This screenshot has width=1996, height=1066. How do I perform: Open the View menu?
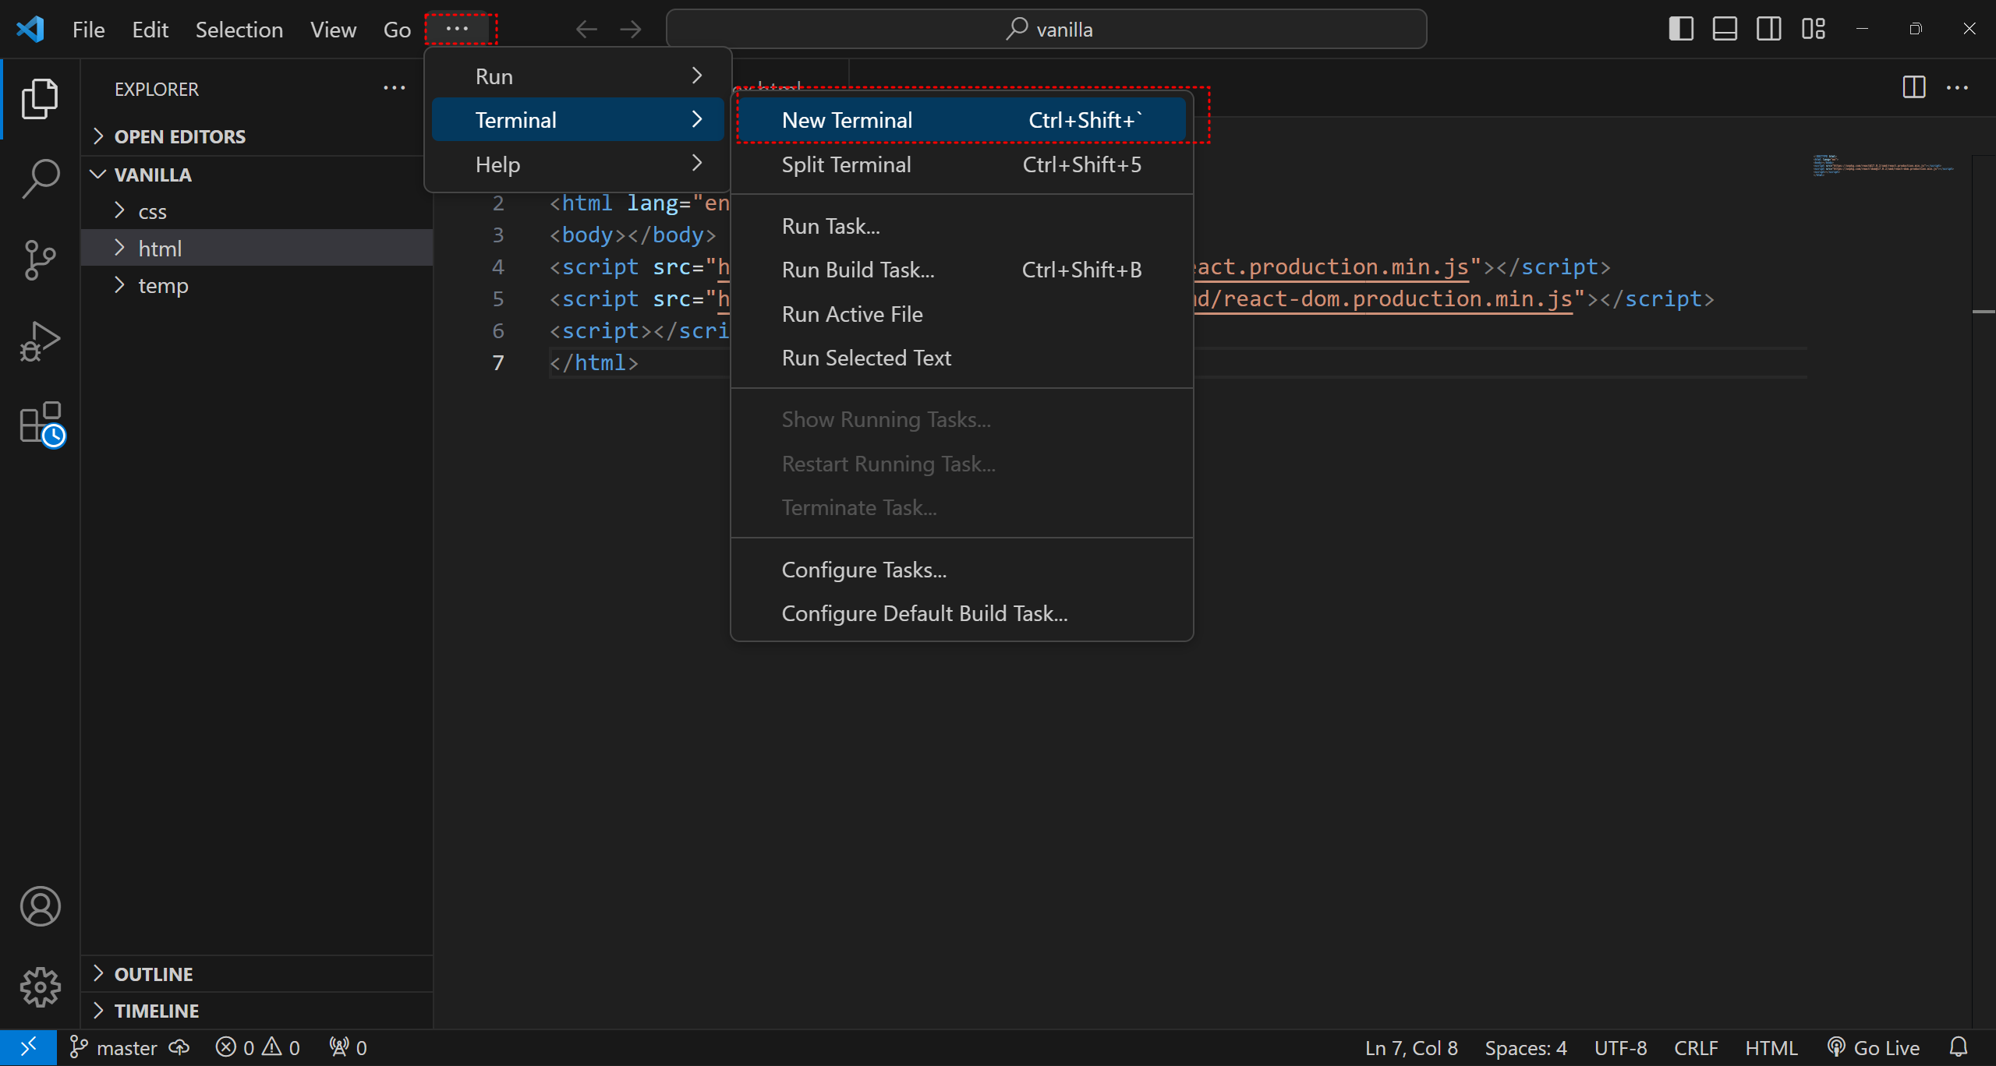point(333,30)
